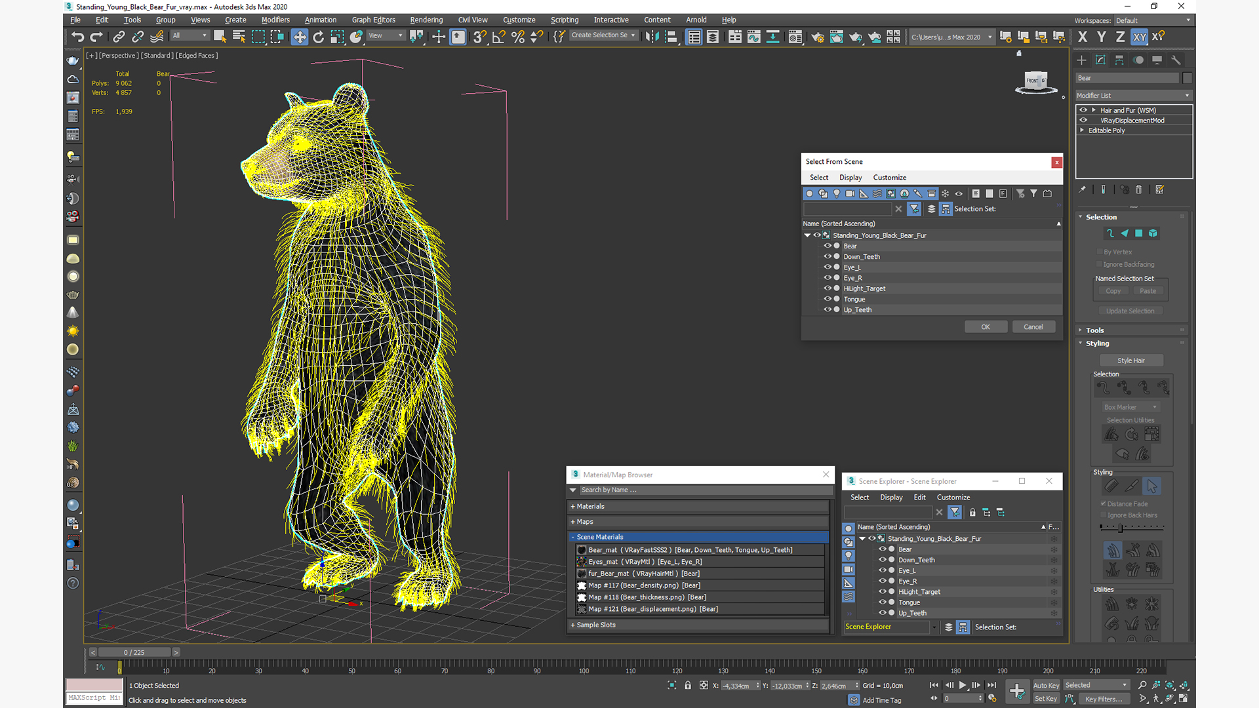Click the rectangular selection region icon

tap(258, 37)
